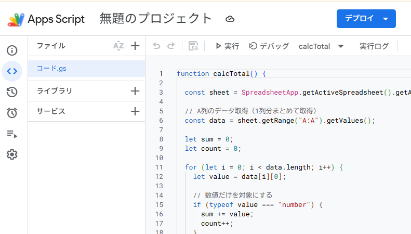Click the cloud save status icon
Screen dimensions: 411x234
coord(230,19)
